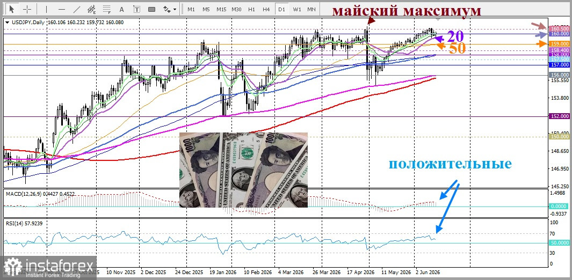Pick the Draw vertical line tool
572x280 pixels.
tap(46, 9)
